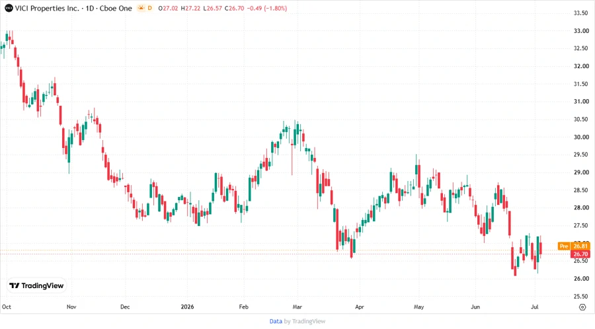Viewport: 595px width, 329px height.
Task: Click the 31.00 price axis label
Action: pos(581,102)
